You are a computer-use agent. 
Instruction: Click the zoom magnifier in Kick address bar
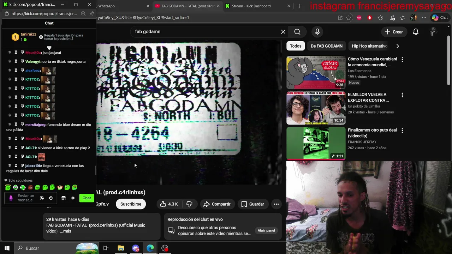click(x=83, y=13)
